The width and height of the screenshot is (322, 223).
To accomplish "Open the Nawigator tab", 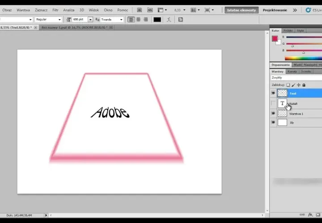I will (x=310, y=65).
